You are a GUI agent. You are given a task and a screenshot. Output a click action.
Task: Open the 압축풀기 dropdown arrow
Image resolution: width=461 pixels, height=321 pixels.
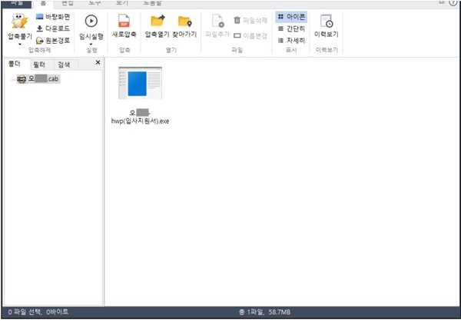(20, 45)
